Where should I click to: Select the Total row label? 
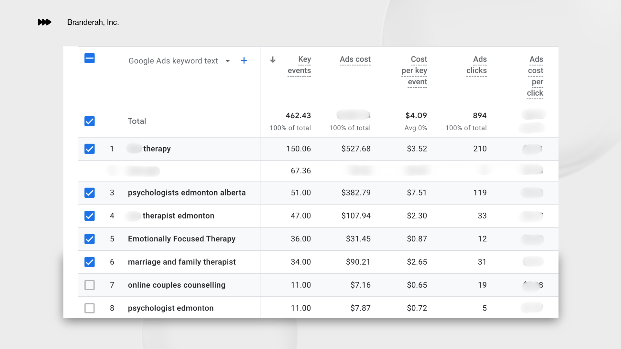(x=137, y=121)
